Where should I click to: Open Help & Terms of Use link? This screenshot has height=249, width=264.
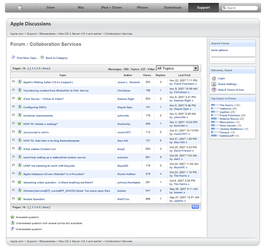(231, 90)
